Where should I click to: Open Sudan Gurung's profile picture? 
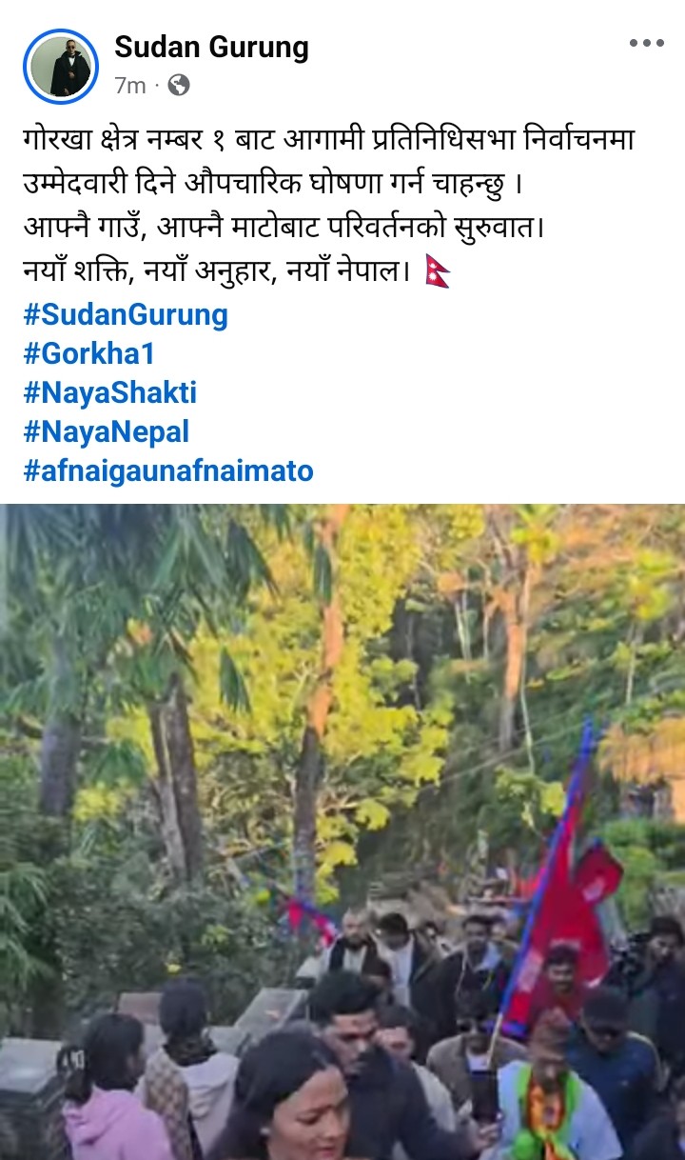coord(61,67)
